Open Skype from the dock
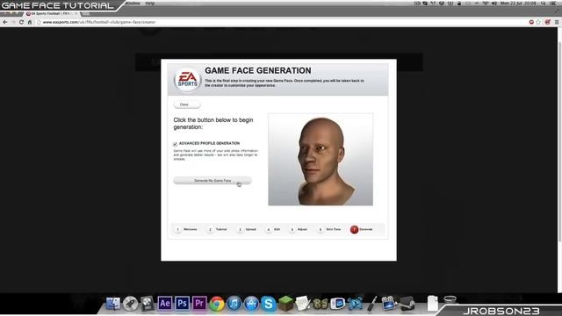 click(x=269, y=304)
